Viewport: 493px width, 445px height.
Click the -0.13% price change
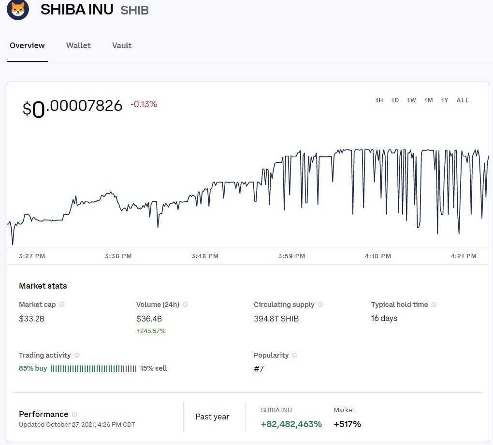click(x=144, y=104)
